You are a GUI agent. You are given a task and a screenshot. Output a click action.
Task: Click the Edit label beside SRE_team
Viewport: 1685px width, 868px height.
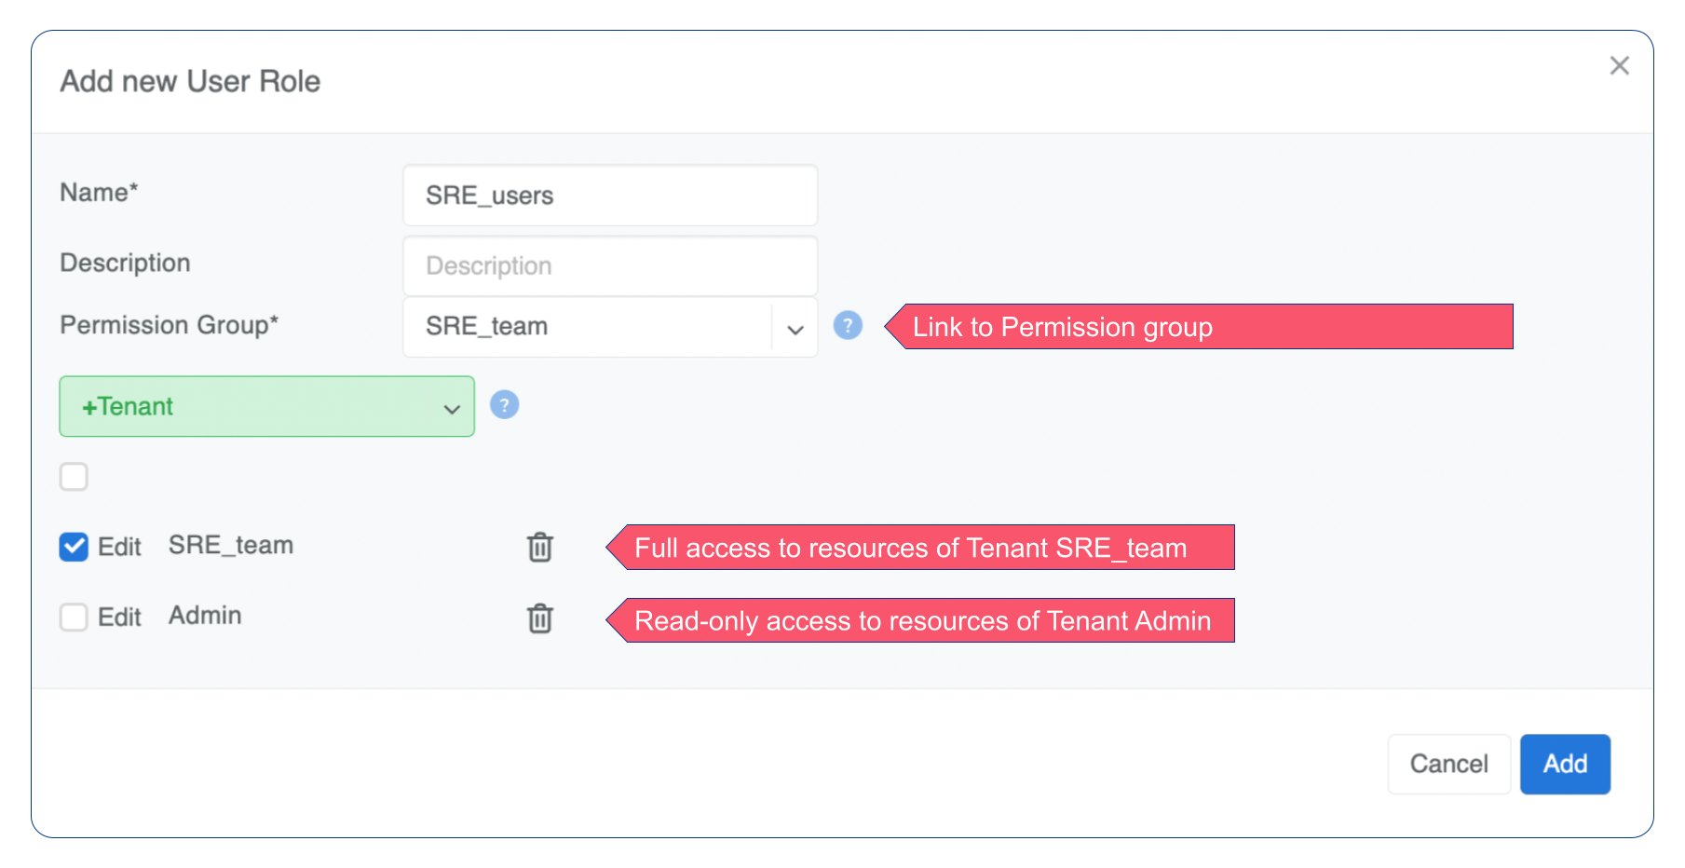tap(119, 547)
